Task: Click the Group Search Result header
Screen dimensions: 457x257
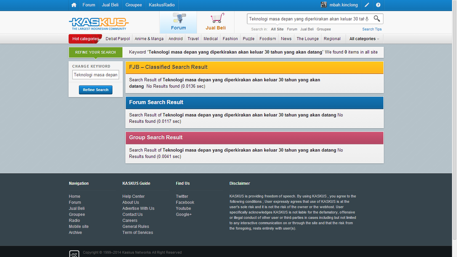Action: (255, 137)
